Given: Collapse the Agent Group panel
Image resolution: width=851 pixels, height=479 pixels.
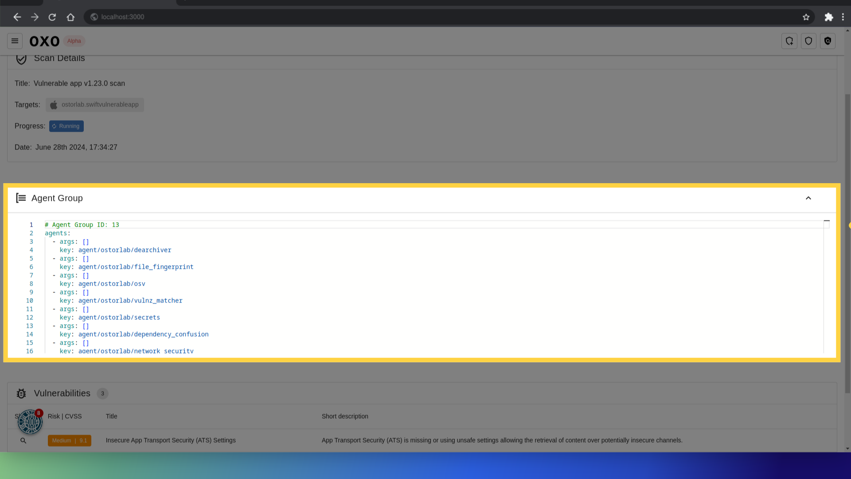Looking at the screenshot, I should pos(808,198).
